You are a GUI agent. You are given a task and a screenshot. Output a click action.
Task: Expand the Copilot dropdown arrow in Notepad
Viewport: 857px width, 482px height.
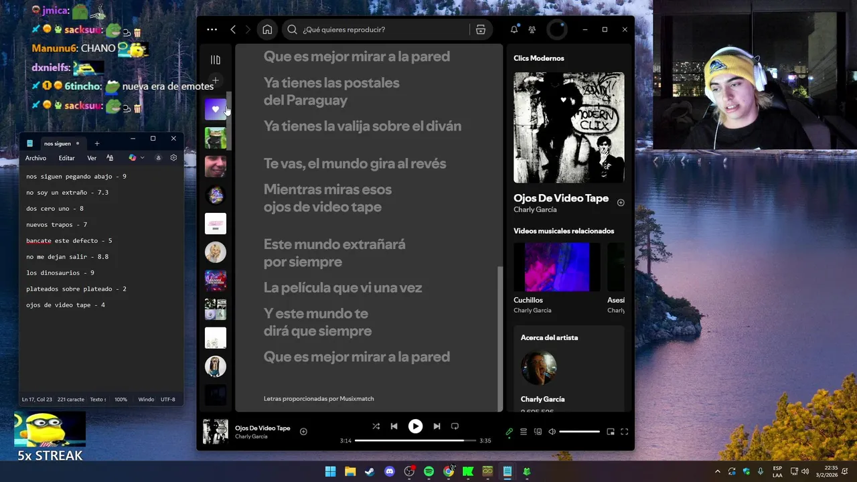pos(142,158)
